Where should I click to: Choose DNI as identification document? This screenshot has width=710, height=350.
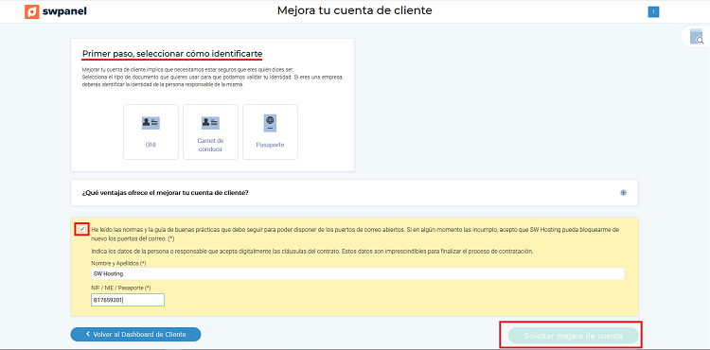(x=151, y=131)
